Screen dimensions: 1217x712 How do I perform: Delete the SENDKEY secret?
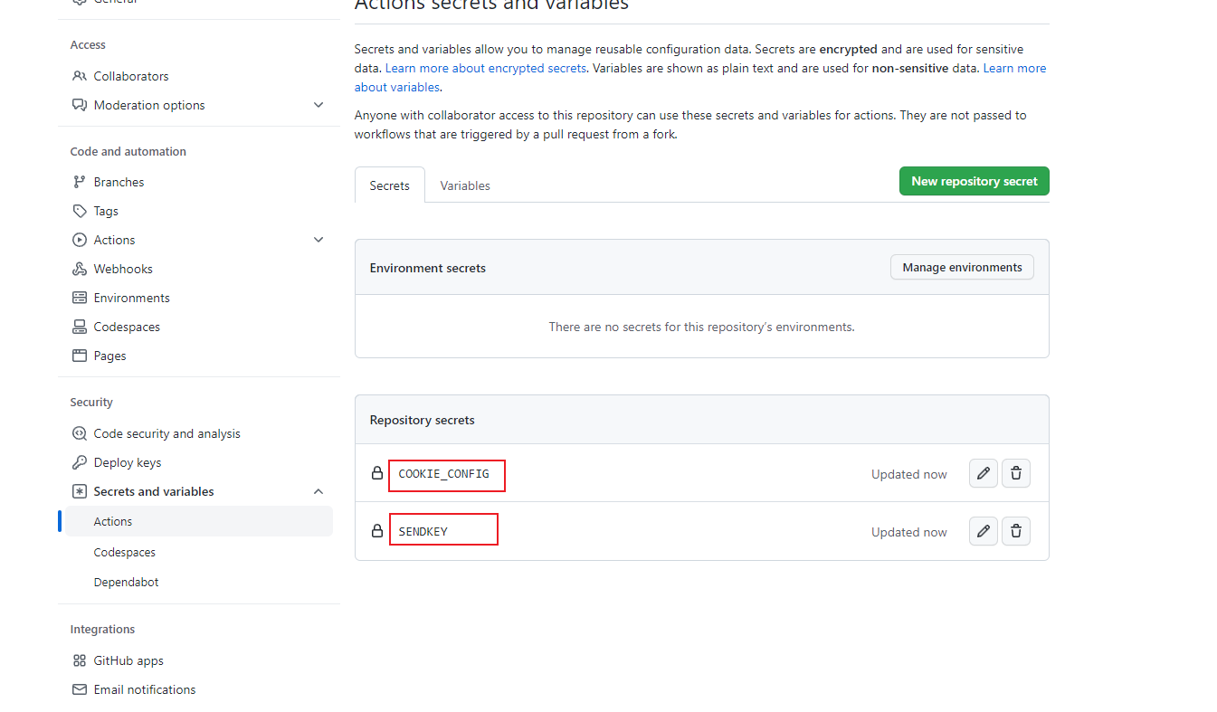point(1015,531)
